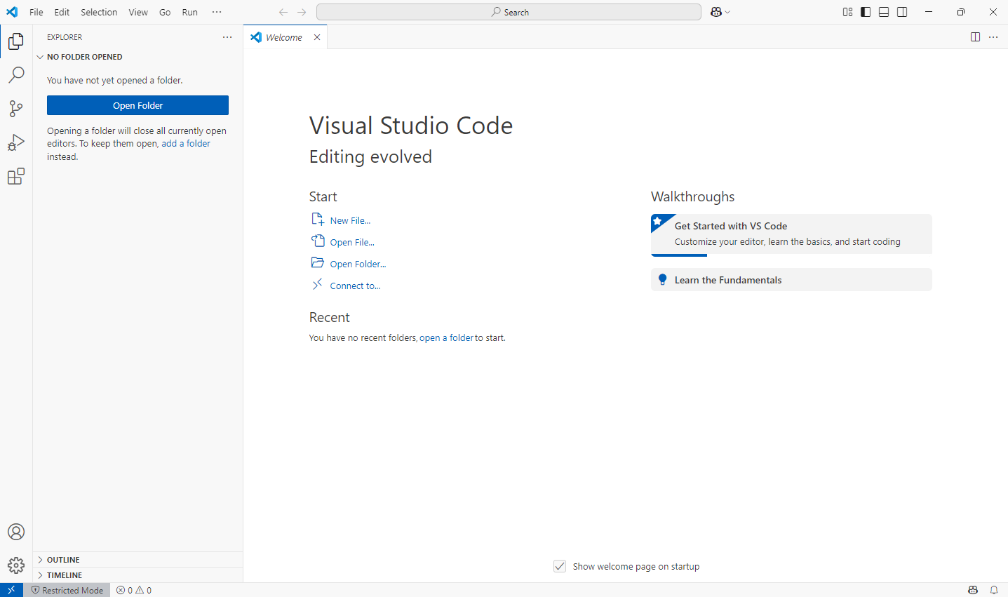Image resolution: width=1008 pixels, height=597 pixels.
Task: Click the open a folder link under Recent
Action: (x=446, y=337)
